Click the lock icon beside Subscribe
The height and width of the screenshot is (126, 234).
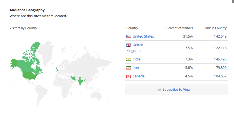coord(159,90)
